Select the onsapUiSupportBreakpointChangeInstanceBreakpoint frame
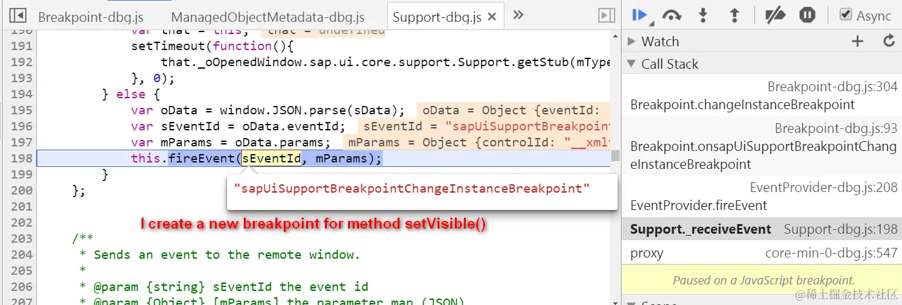 point(763,155)
